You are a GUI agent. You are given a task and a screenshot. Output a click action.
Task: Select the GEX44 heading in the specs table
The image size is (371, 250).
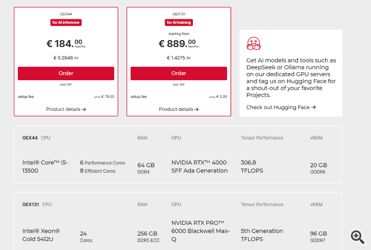click(x=30, y=138)
